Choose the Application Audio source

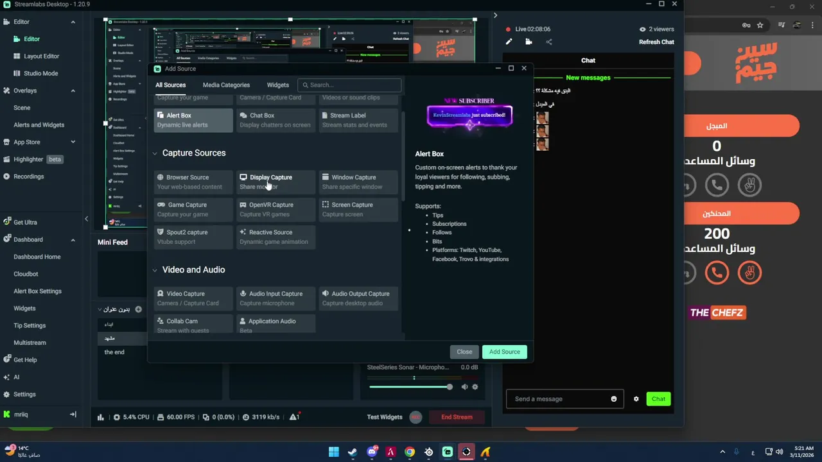click(276, 324)
